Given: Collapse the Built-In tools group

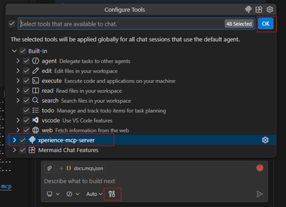Looking at the screenshot, I should coord(14,51).
